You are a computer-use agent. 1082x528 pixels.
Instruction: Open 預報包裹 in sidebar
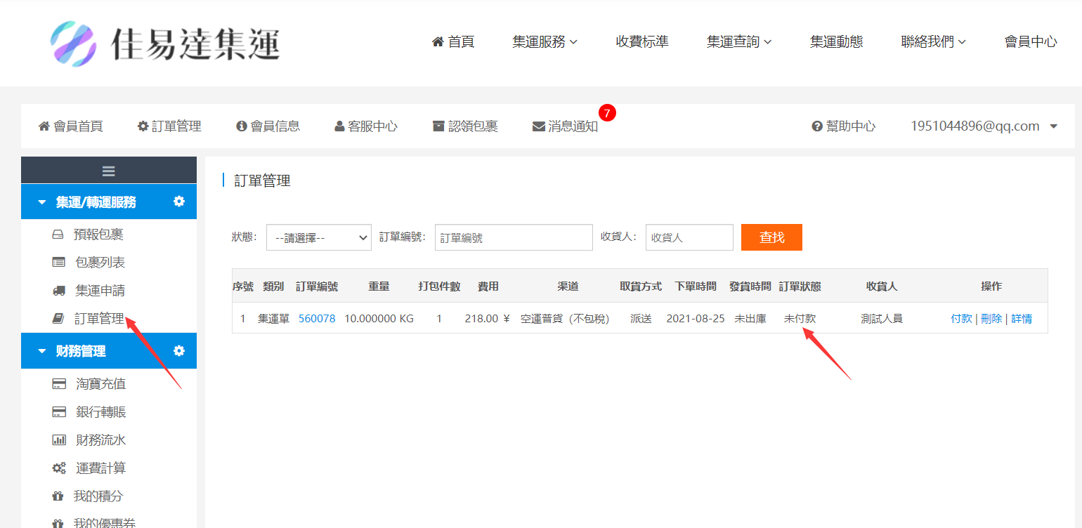pos(98,235)
